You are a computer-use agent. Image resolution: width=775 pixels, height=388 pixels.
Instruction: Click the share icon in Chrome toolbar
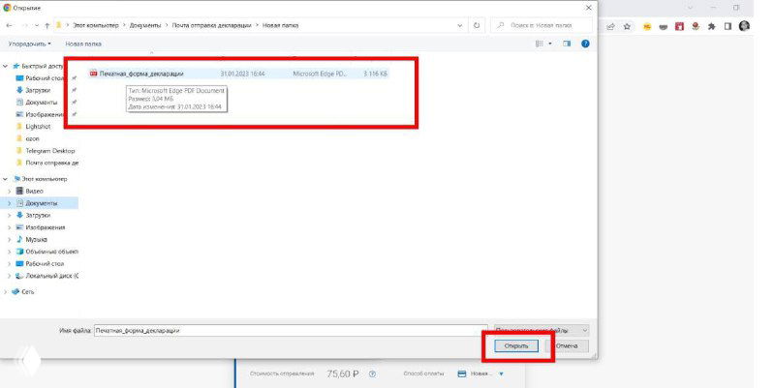click(x=611, y=27)
